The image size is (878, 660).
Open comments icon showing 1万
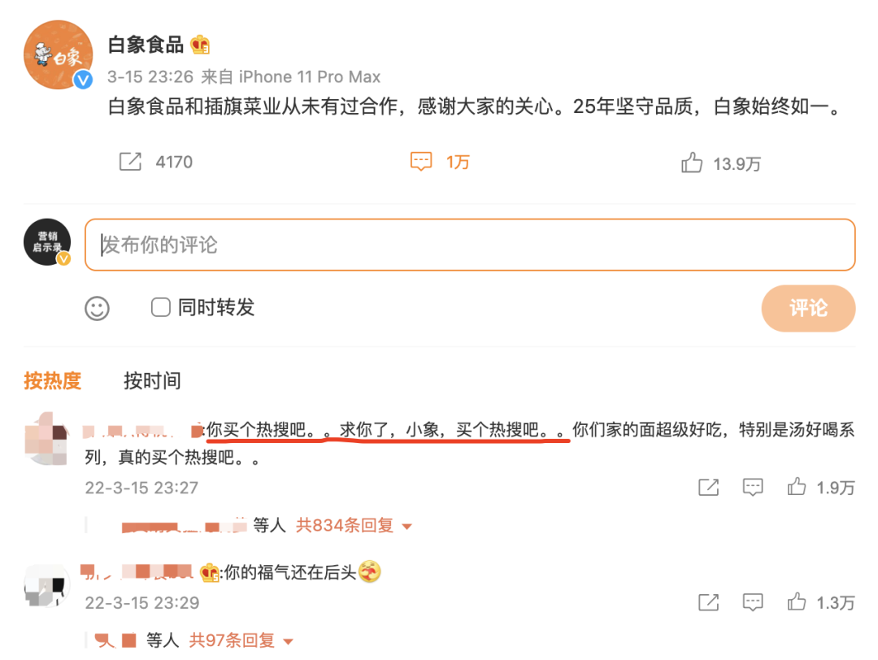pyautogui.click(x=421, y=162)
